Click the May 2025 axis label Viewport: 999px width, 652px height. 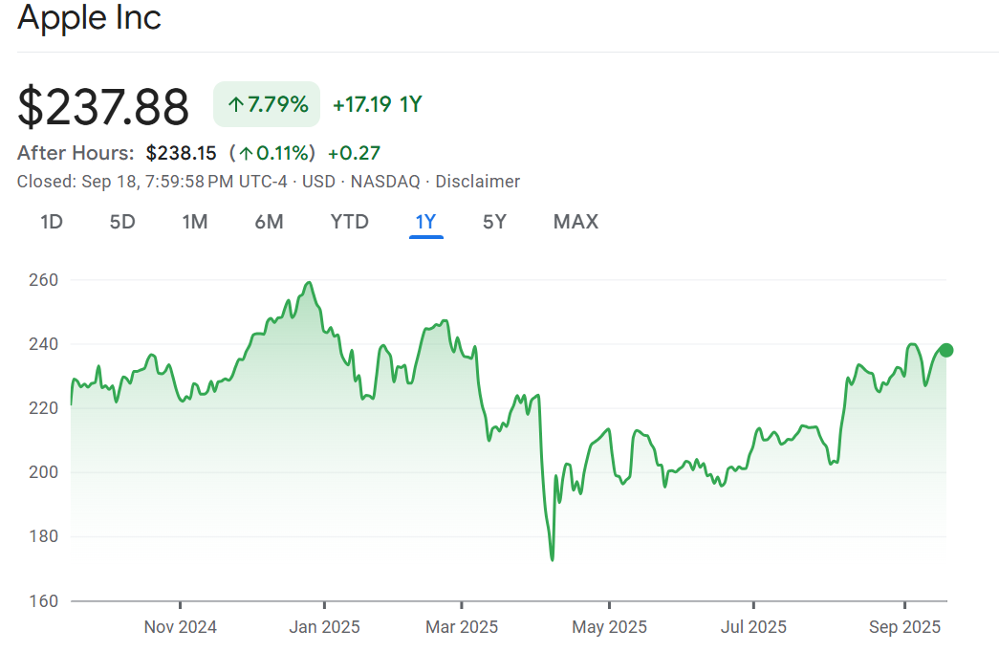tap(609, 627)
